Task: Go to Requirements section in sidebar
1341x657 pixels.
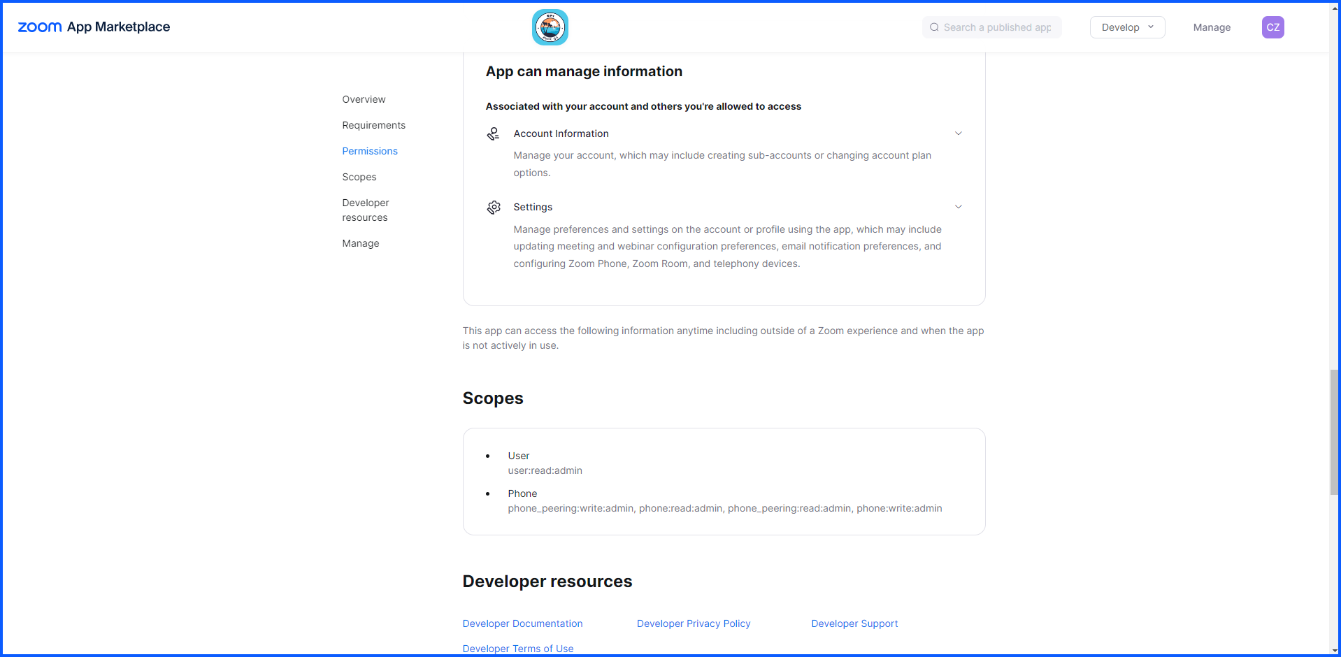Action: pos(373,125)
